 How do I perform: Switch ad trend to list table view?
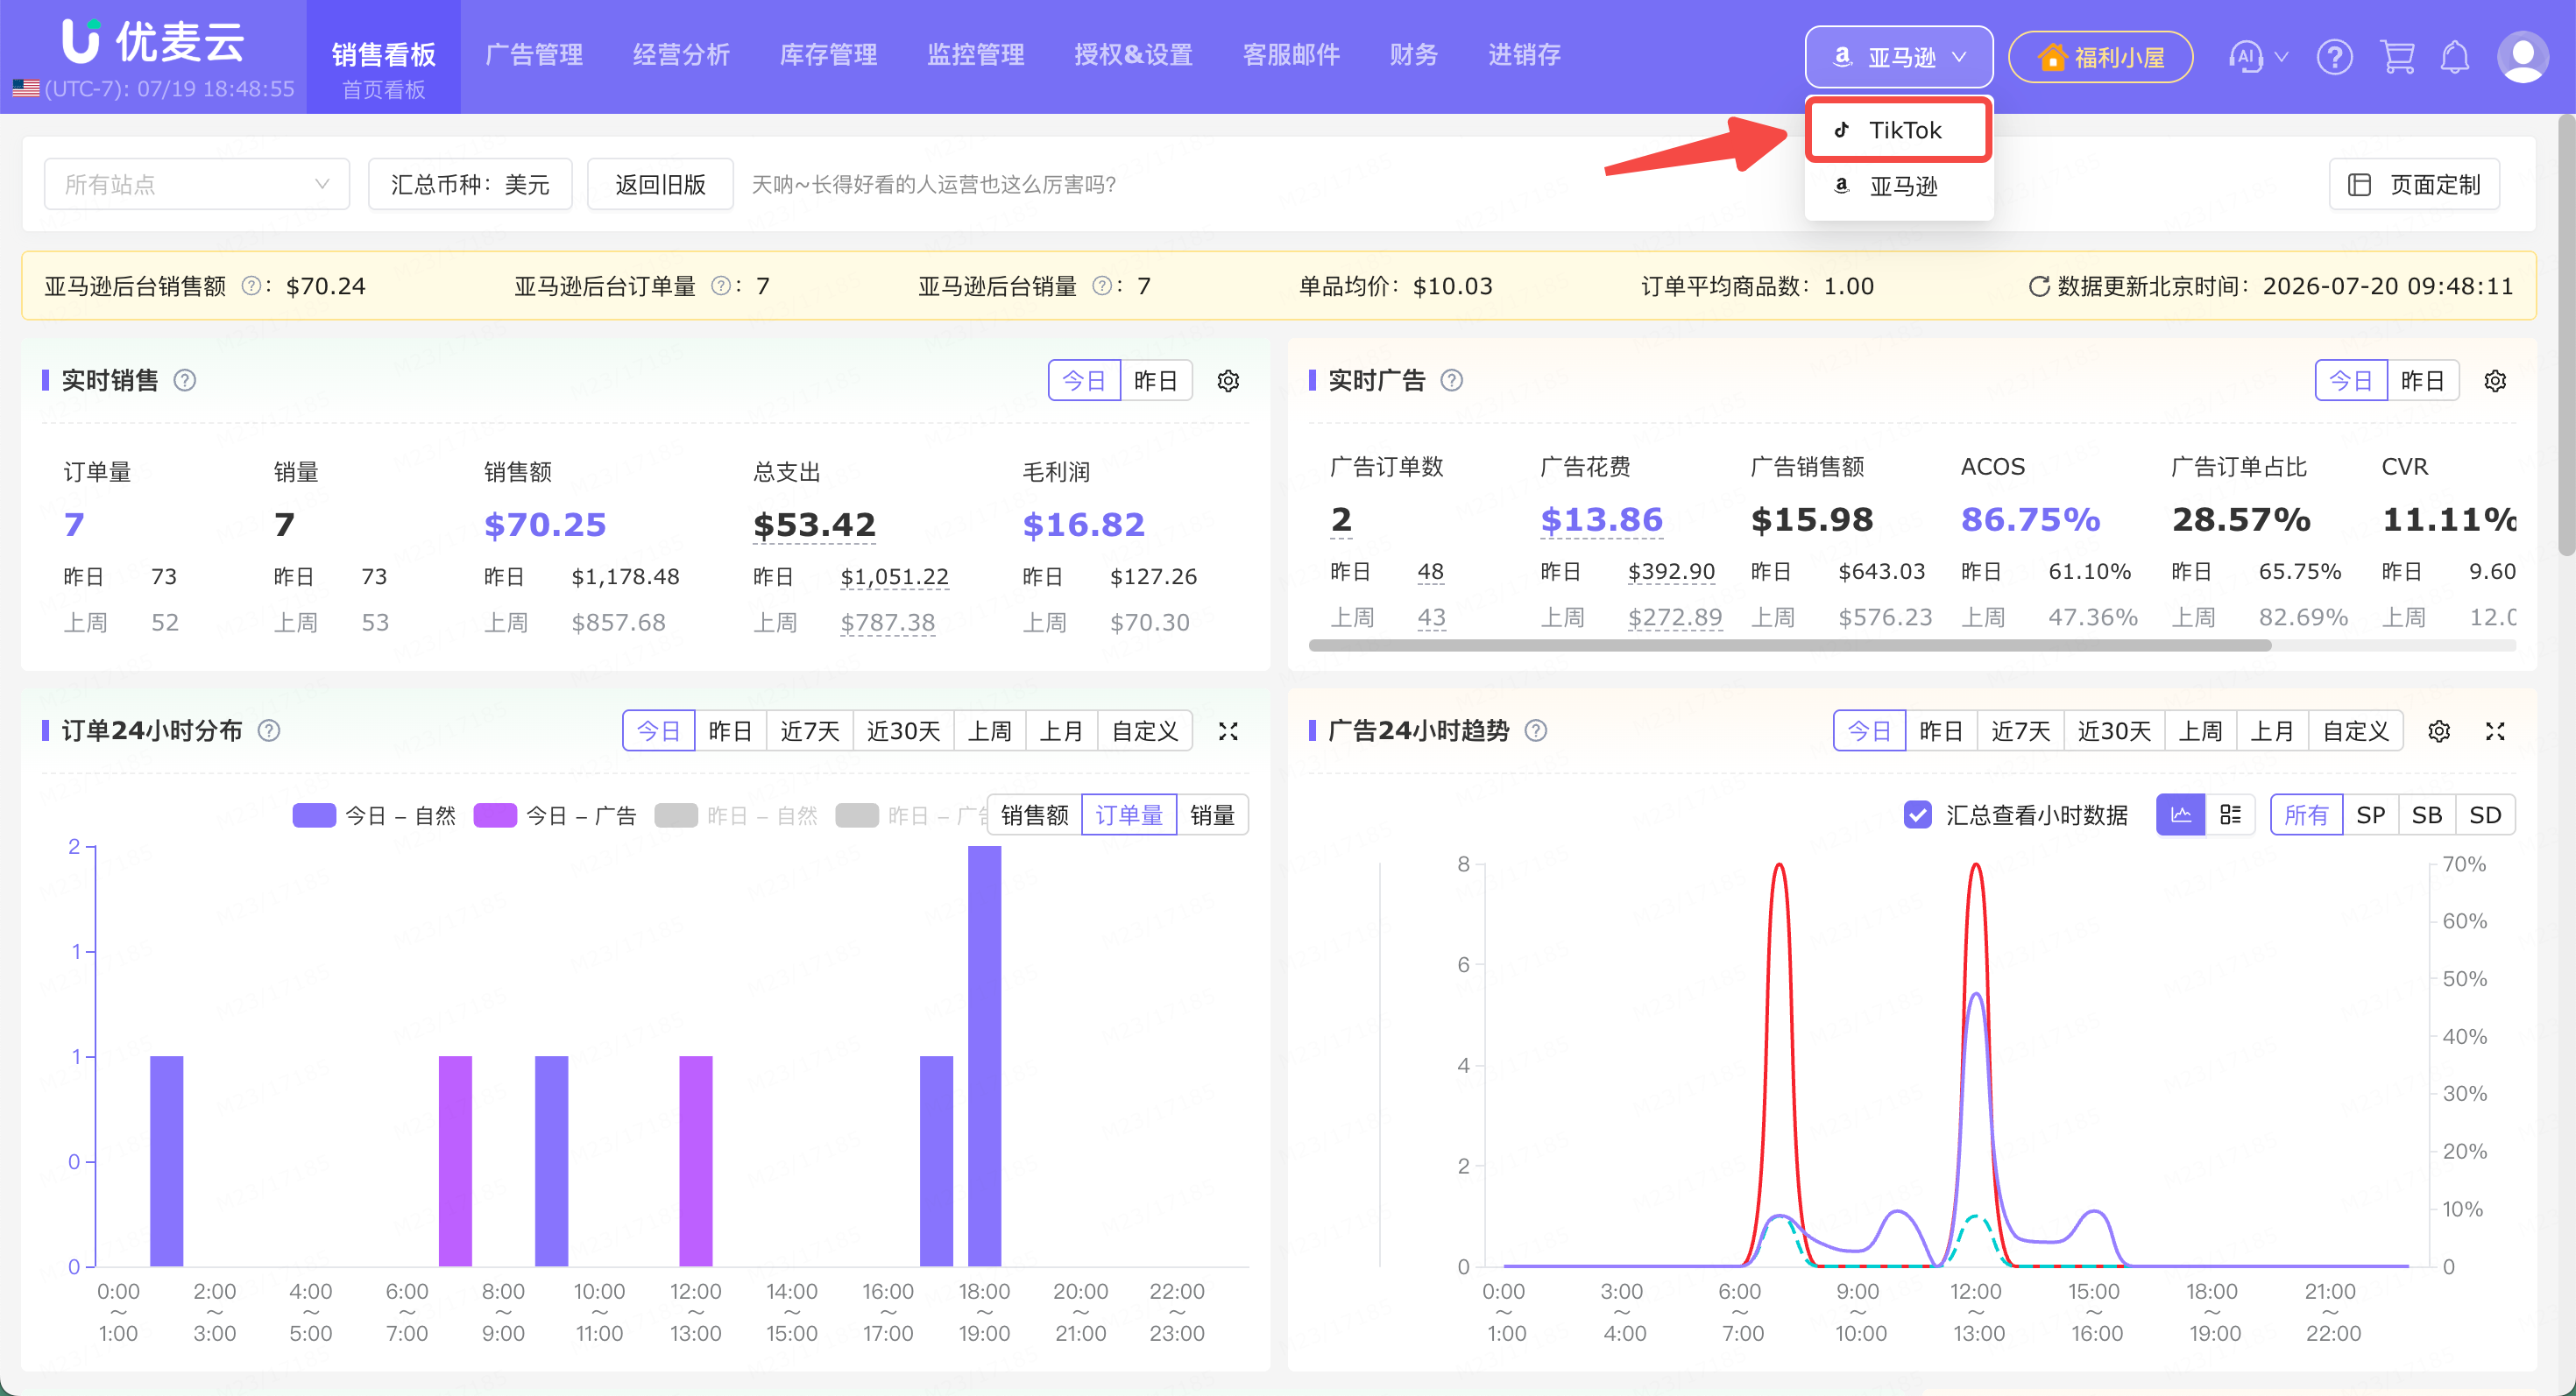pos(2230,815)
